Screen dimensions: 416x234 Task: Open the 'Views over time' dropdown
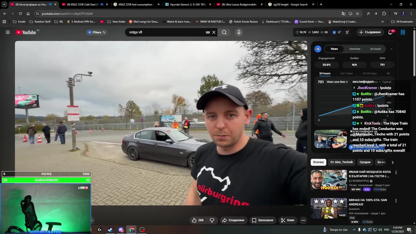(x=337, y=82)
